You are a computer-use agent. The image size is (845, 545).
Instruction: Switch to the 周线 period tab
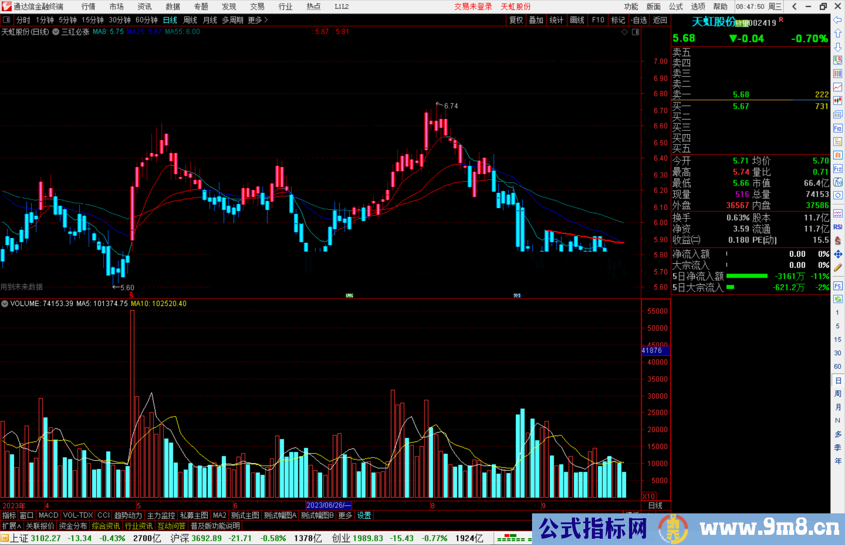pyautogui.click(x=190, y=20)
